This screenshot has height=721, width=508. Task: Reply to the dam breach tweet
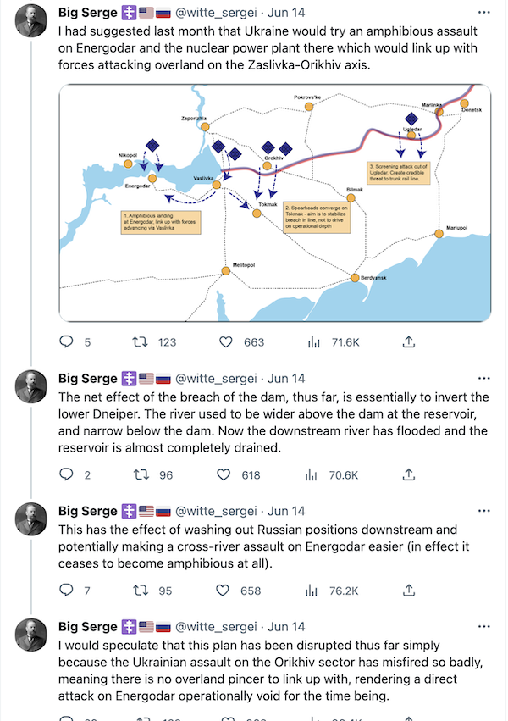point(68,475)
